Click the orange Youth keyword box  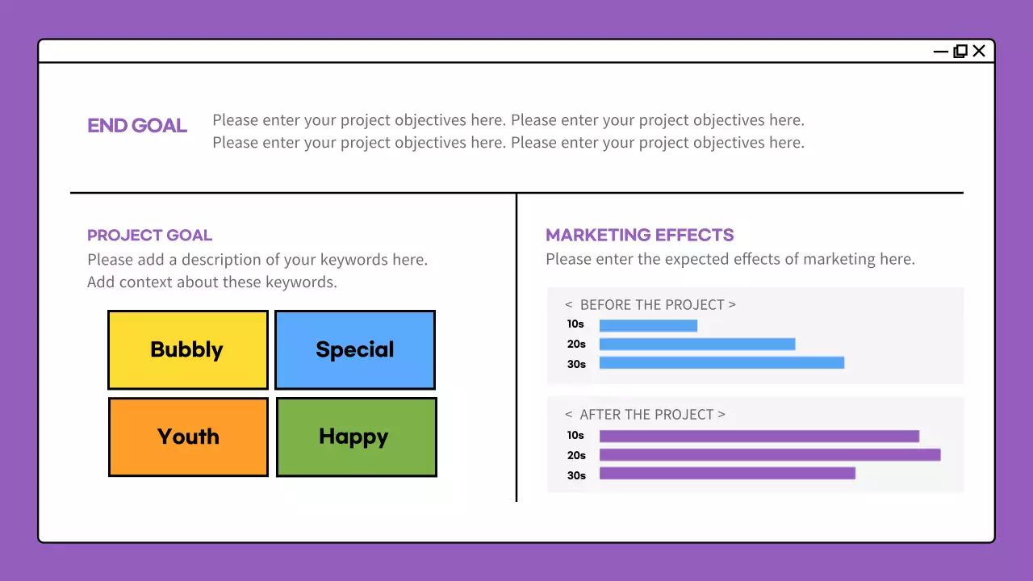188,437
